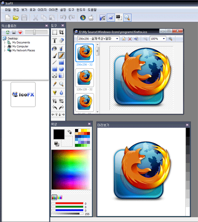Viewport: 198px width, 222px height.
Task: Expand My Network Places tree node
Action: (x=5, y=50)
